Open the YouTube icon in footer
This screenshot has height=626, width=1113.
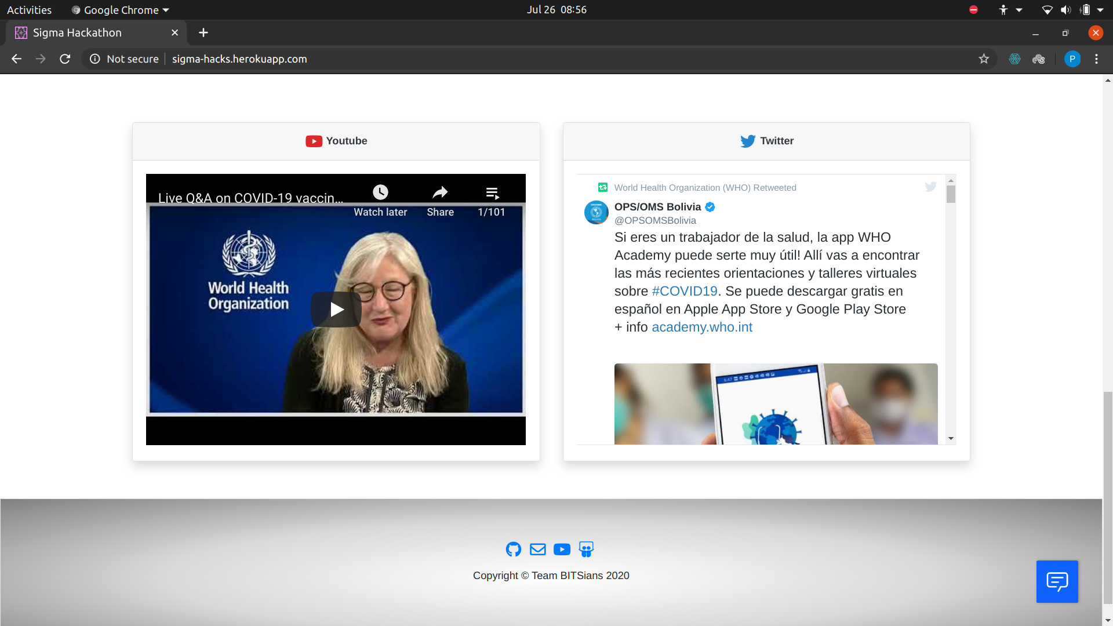562,549
